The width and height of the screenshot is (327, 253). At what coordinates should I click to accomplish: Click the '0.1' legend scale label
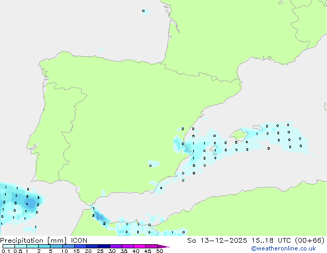(6, 251)
